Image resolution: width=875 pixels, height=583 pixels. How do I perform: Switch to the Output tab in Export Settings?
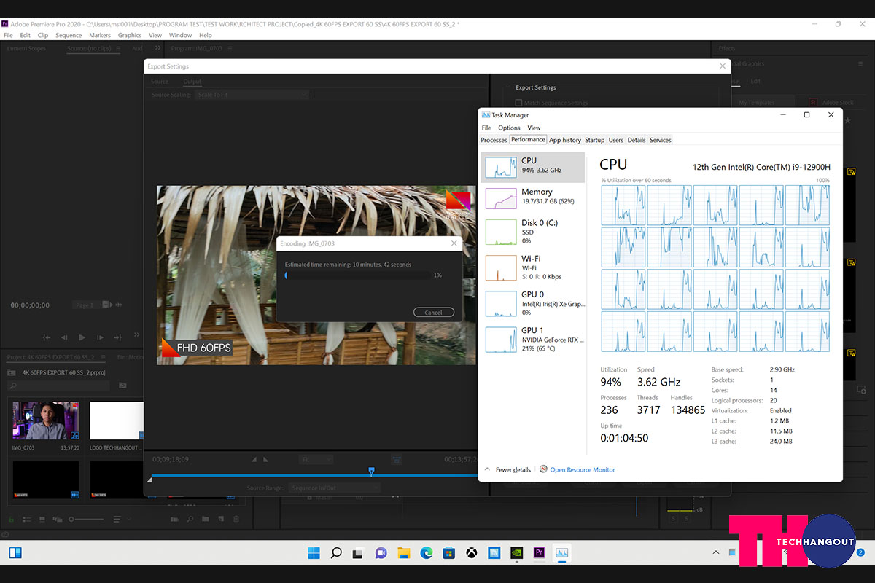[192, 82]
